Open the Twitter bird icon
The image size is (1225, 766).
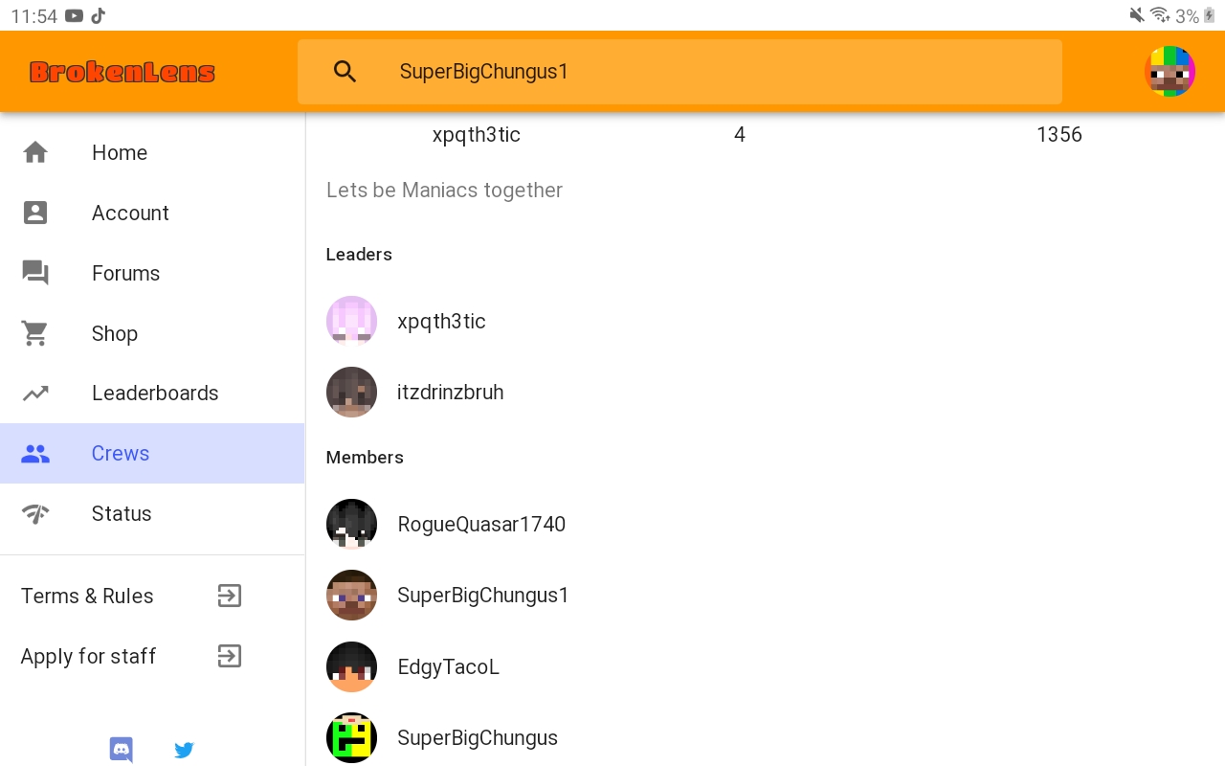(x=184, y=750)
